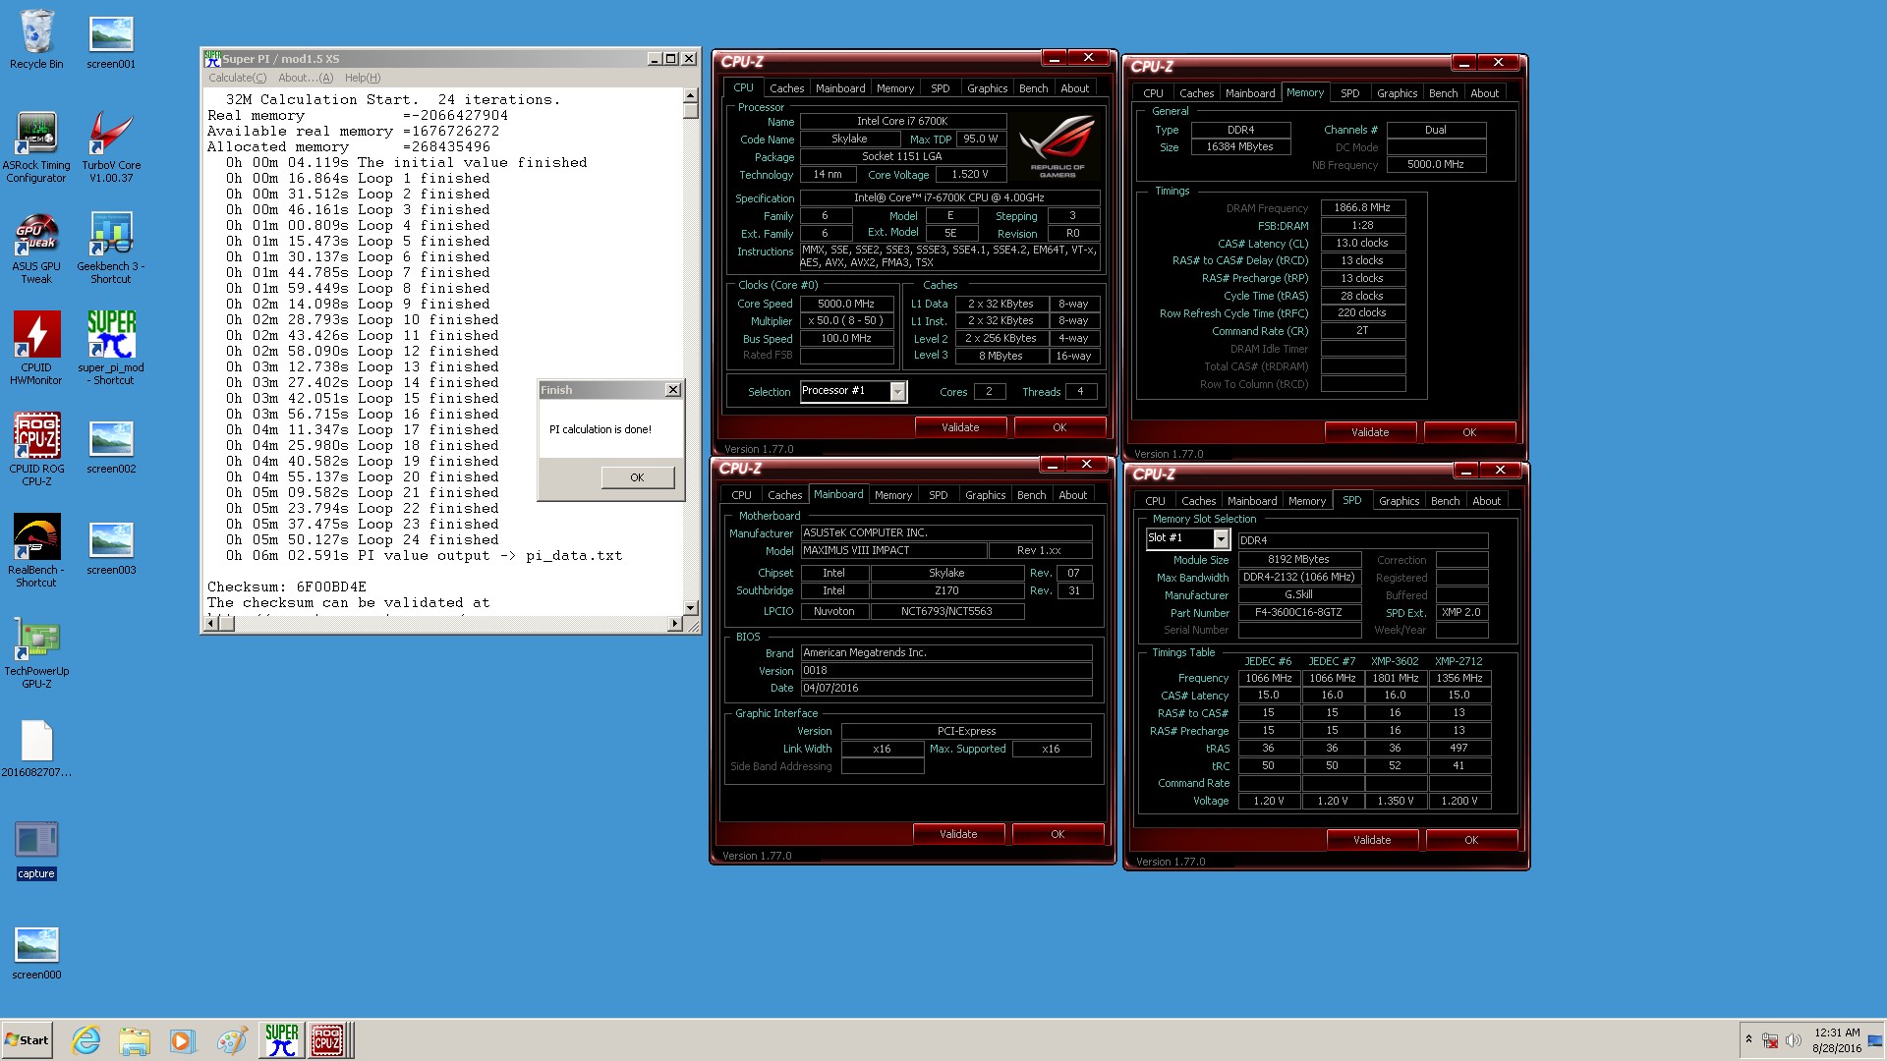The width and height of the screenshot is (1887, 1061).
Task: Show hidden tray icons arrow
Action: click(x=1748, y=1039)
